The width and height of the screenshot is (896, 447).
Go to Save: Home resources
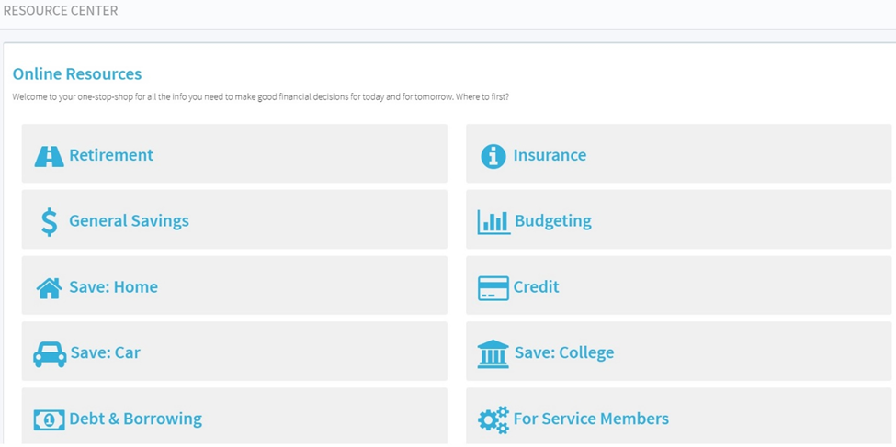click(114, 286)
